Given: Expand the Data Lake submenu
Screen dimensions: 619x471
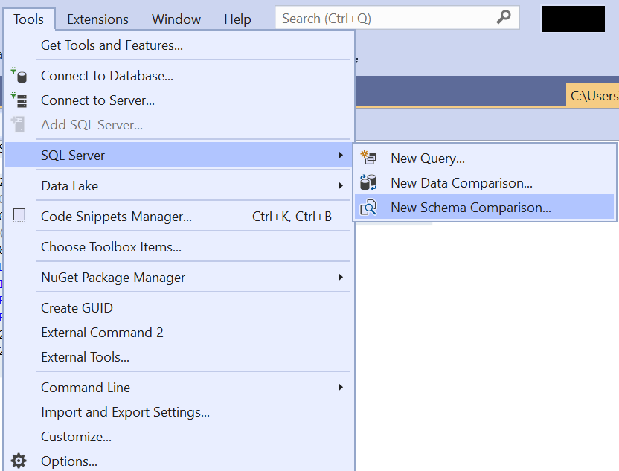Looking at the screenshot, I should point(341,186).
